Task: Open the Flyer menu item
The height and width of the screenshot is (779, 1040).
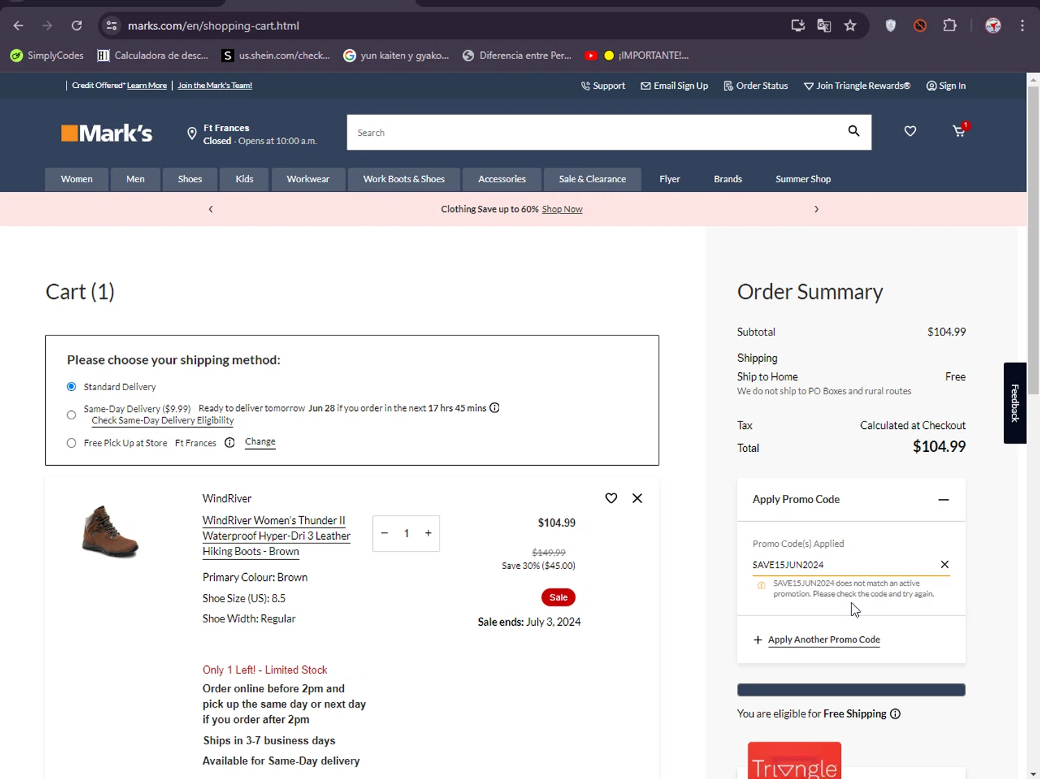Action: (x=670, y=179)
